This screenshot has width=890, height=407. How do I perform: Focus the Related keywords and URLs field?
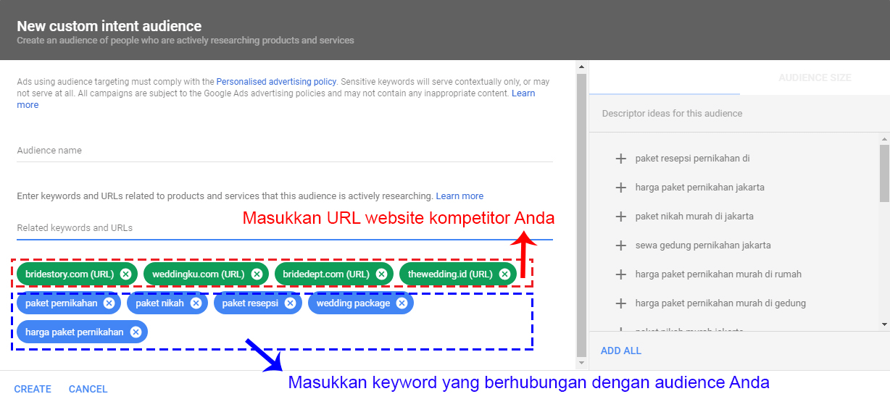click(285, 228)
